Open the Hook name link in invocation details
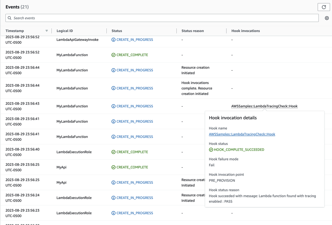The height and width of the screenshot is (225, 332). pyautogui.click(x=242, y=134)
